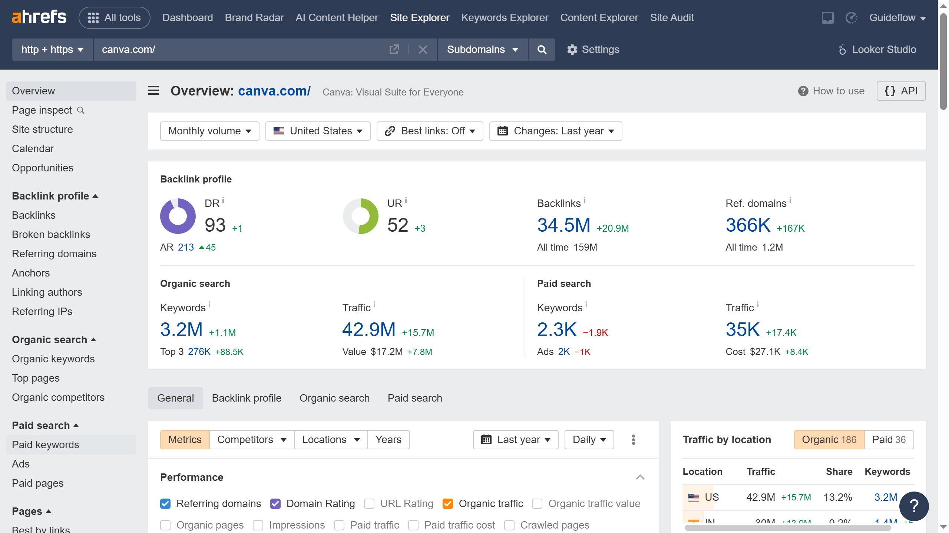The height and width of the screenshot is (533, 949).
Task: Clear the search target with the X icon
Action: click(x=423, y=49)
